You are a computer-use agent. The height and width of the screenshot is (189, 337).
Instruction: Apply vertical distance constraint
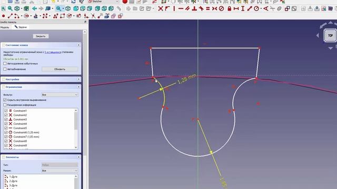[x=243, y=8]
